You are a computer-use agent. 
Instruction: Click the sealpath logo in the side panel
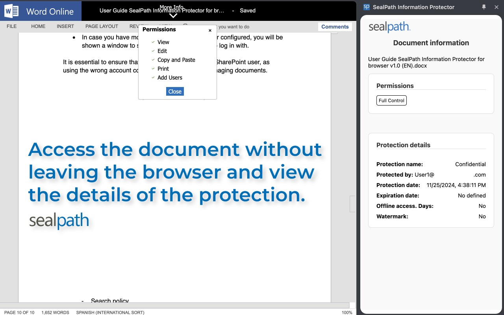[x=389, y=27]
